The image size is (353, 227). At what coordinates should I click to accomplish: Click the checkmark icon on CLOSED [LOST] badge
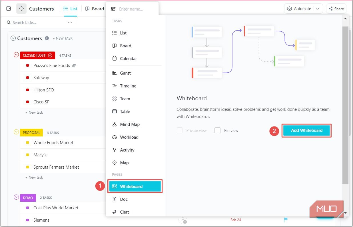pyautogui.click(x=50, y=55)
